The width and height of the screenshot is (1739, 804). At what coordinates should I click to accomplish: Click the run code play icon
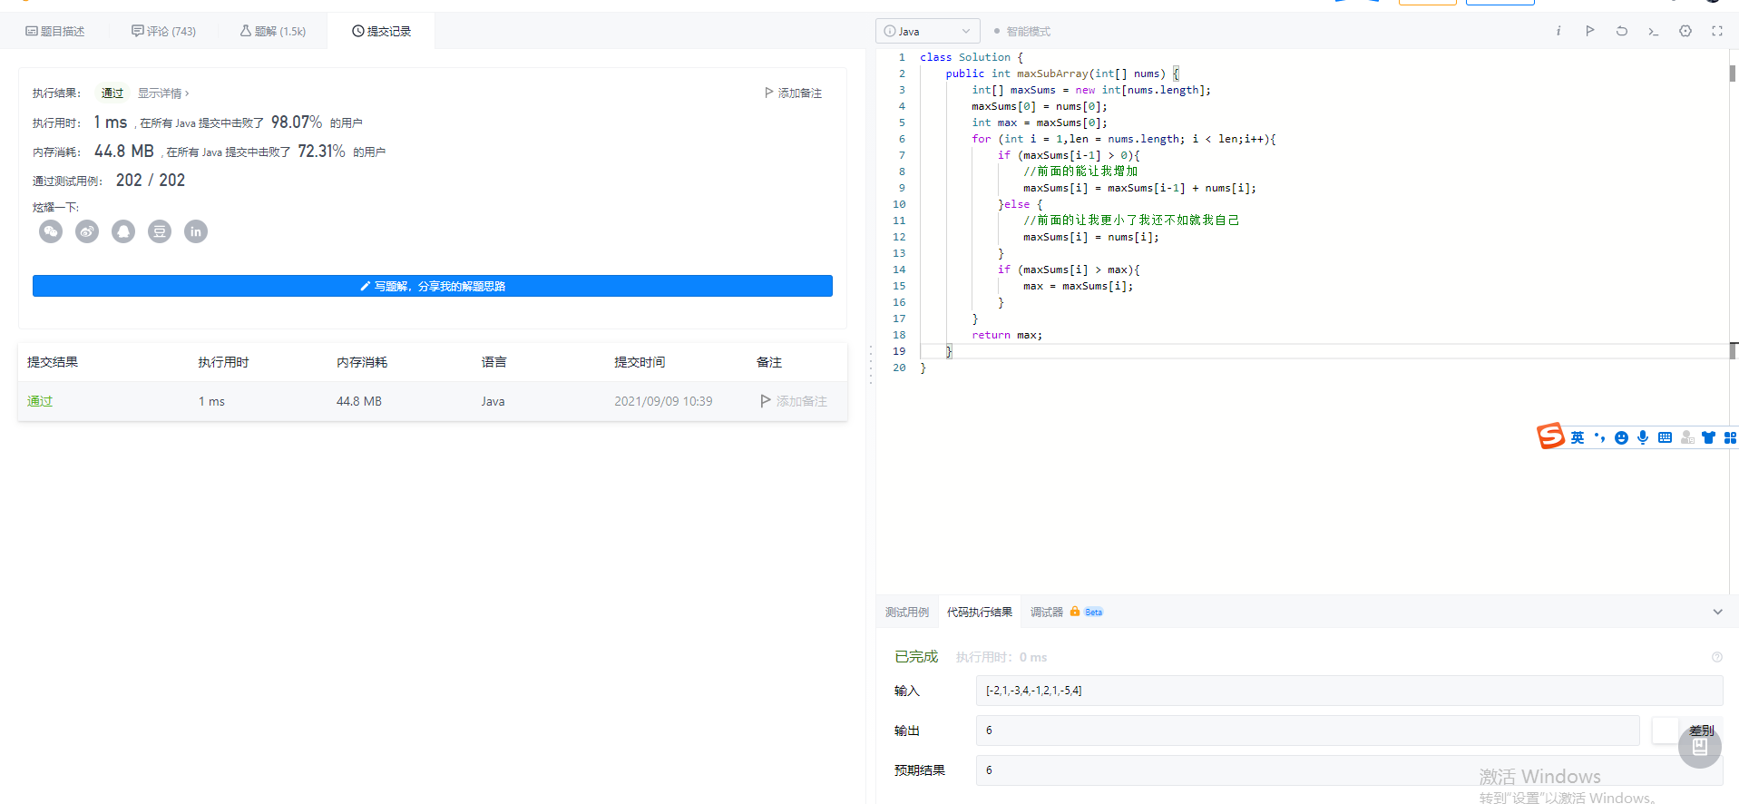click(x=1590, y=31)
